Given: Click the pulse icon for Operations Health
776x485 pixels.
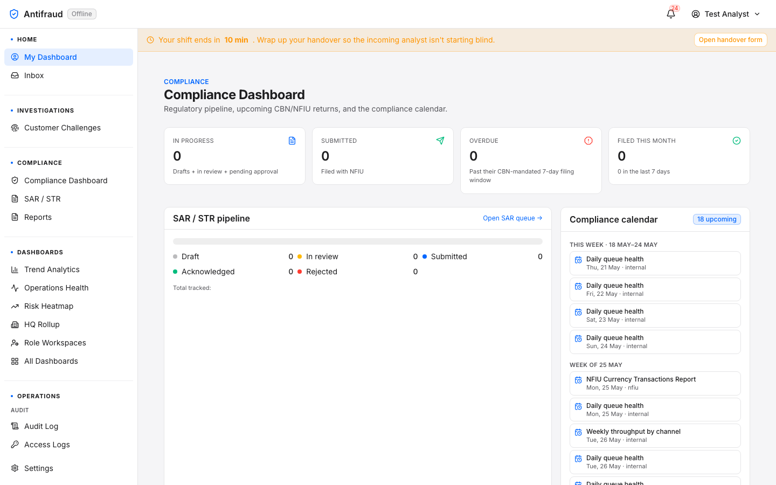Looking at the screenshot, I should tap(15, 288).
